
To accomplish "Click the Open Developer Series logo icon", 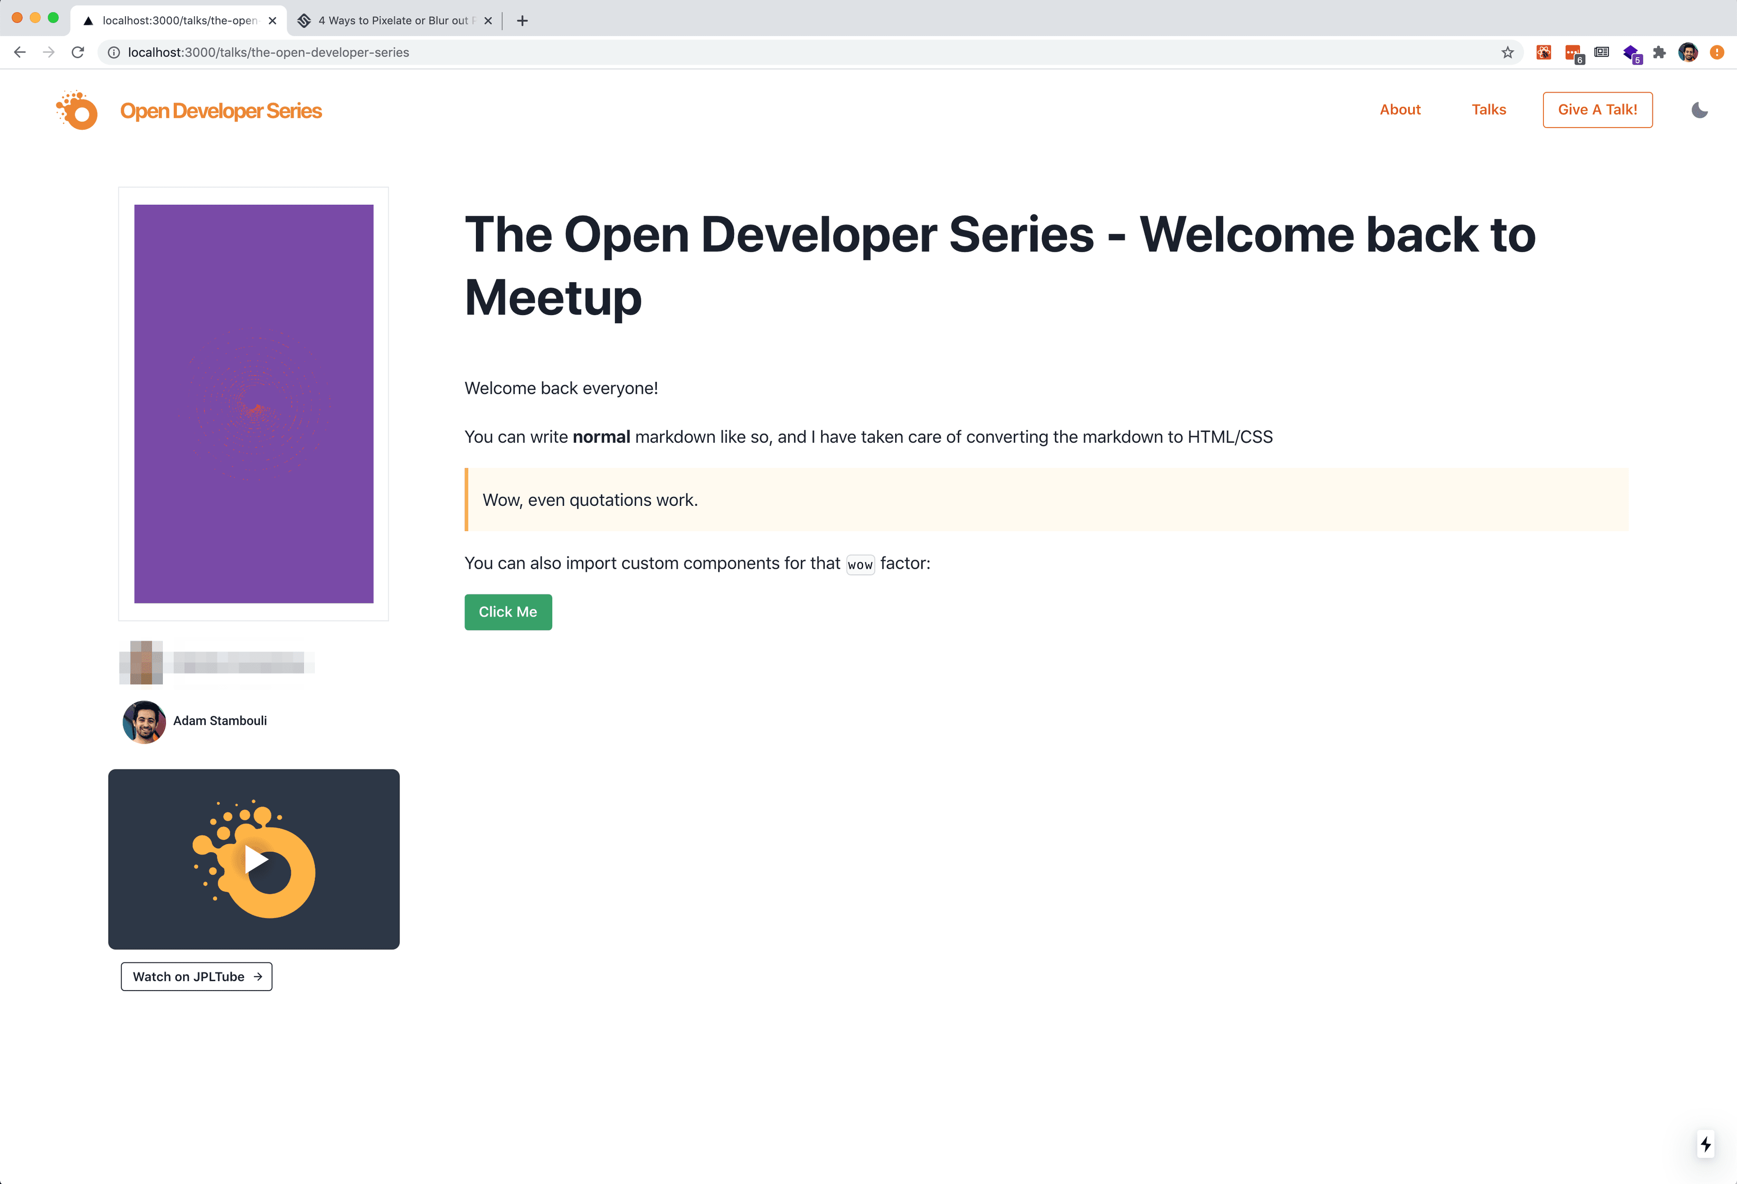I will pos(77,111).
